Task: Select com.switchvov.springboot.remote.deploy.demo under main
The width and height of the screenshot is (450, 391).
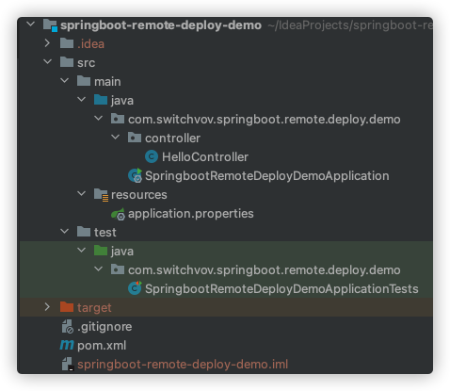Action: [265, 120]
